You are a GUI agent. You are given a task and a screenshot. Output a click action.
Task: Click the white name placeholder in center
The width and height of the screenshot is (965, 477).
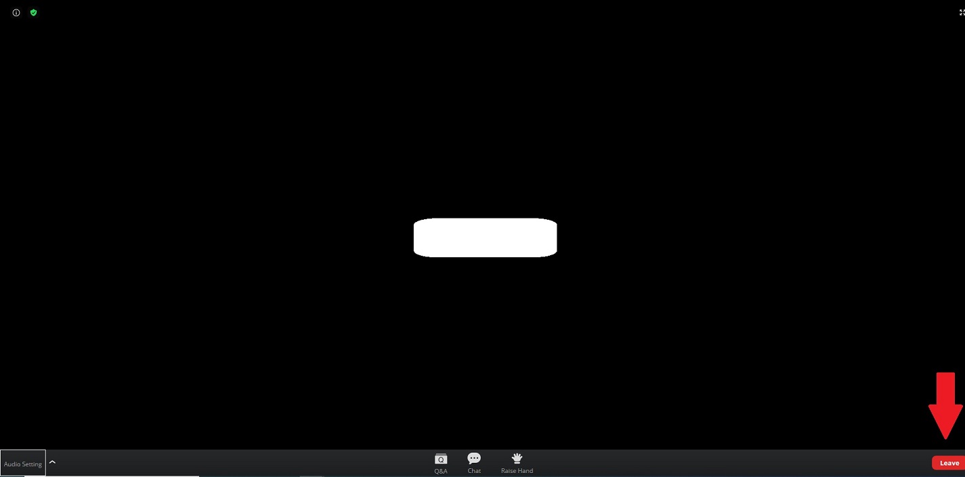(x=485, y=237)
